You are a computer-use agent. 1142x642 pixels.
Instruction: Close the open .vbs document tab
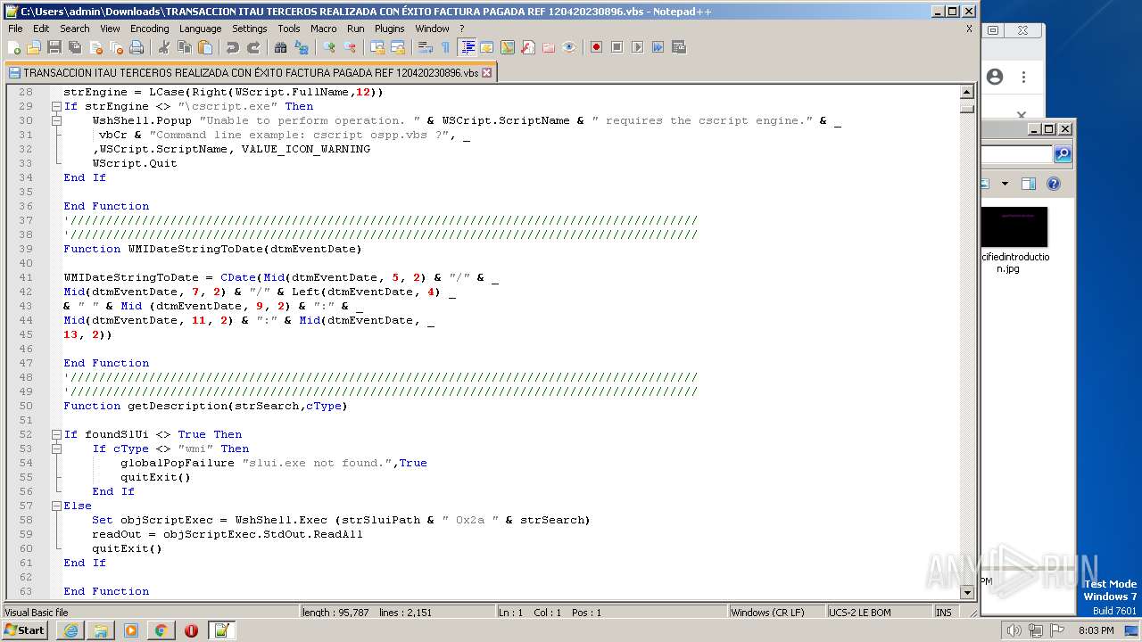(487, 73)
